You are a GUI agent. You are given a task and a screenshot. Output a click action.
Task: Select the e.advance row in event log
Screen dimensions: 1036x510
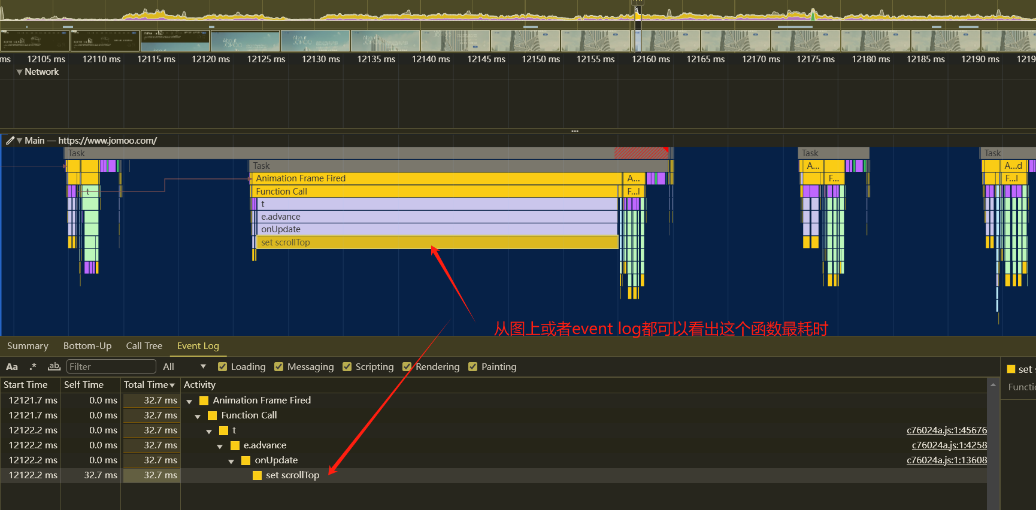[493, 445]
